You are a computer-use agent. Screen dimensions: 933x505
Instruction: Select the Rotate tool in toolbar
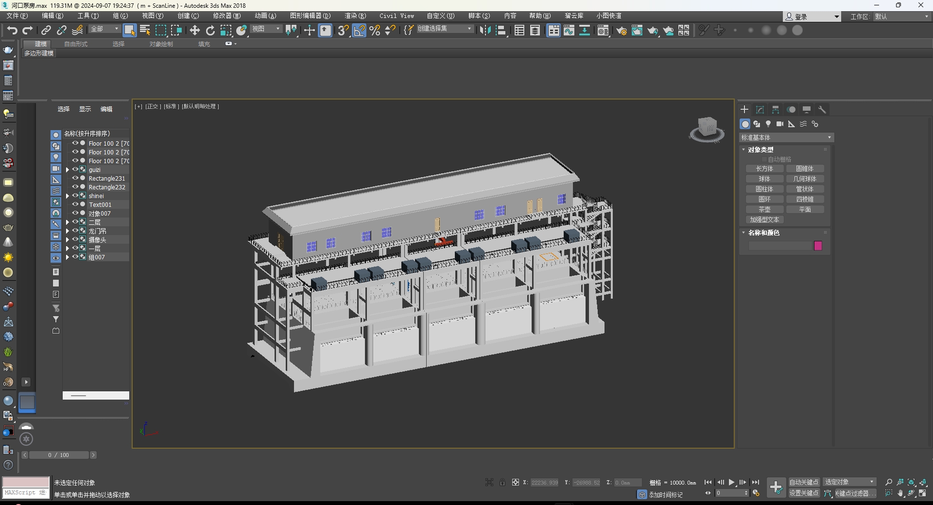210,31
